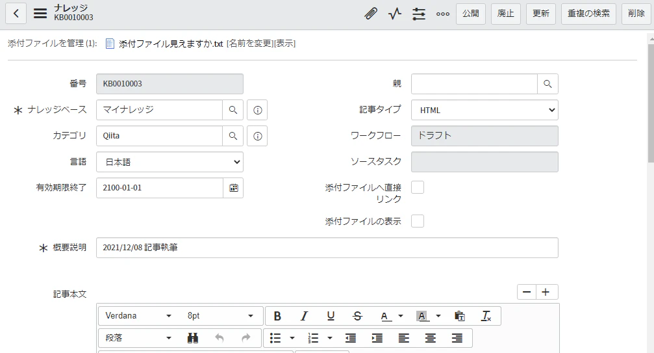Align text left

coord(404,338)
